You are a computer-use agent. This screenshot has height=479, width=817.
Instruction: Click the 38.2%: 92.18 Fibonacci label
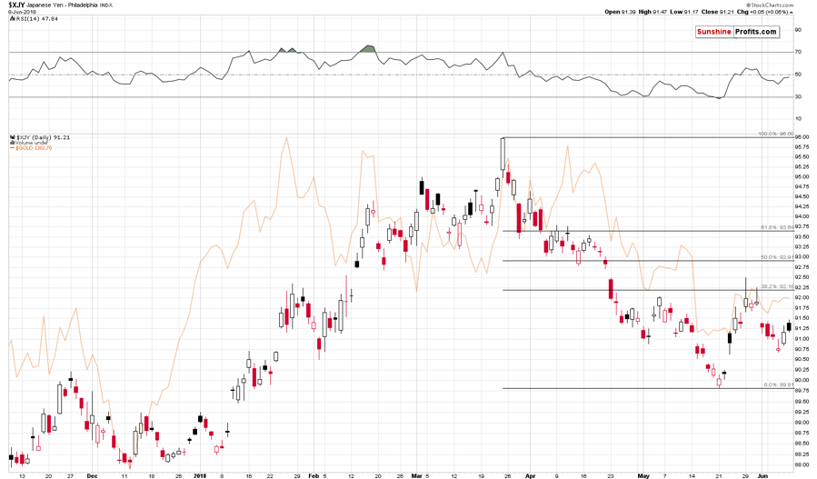click(x=777, y=286)
